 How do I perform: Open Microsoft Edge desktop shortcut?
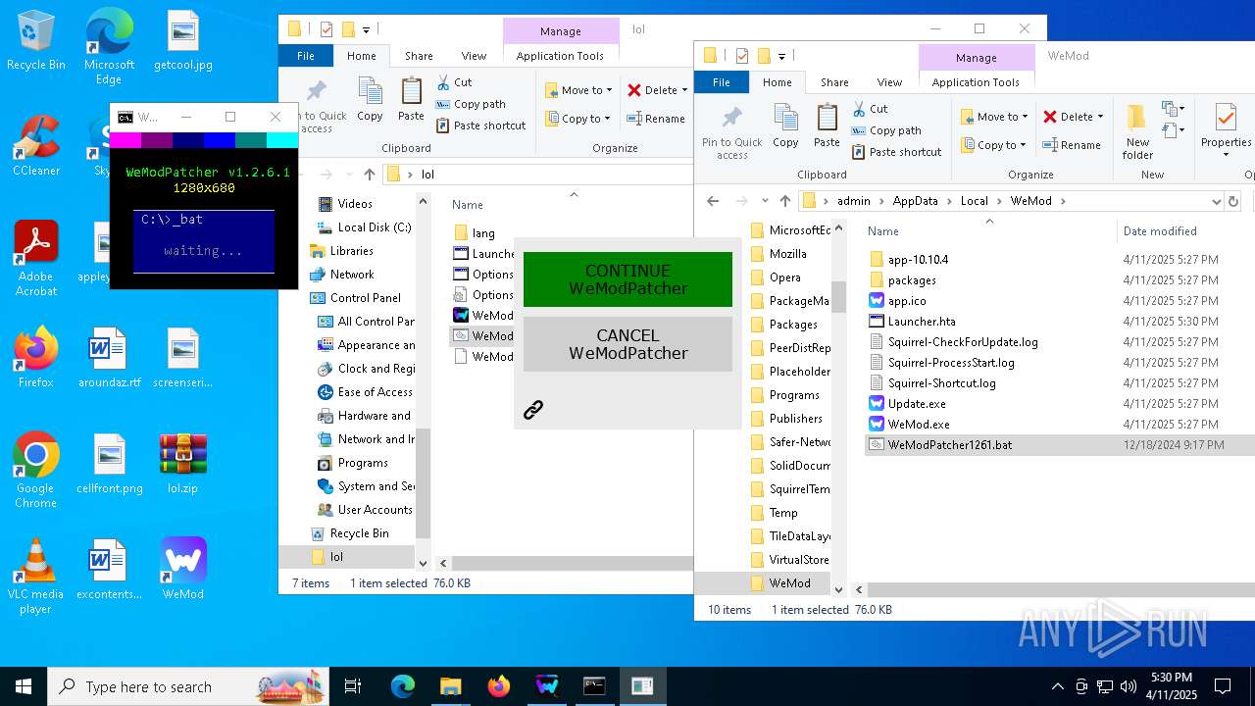(x=109, y=47)
